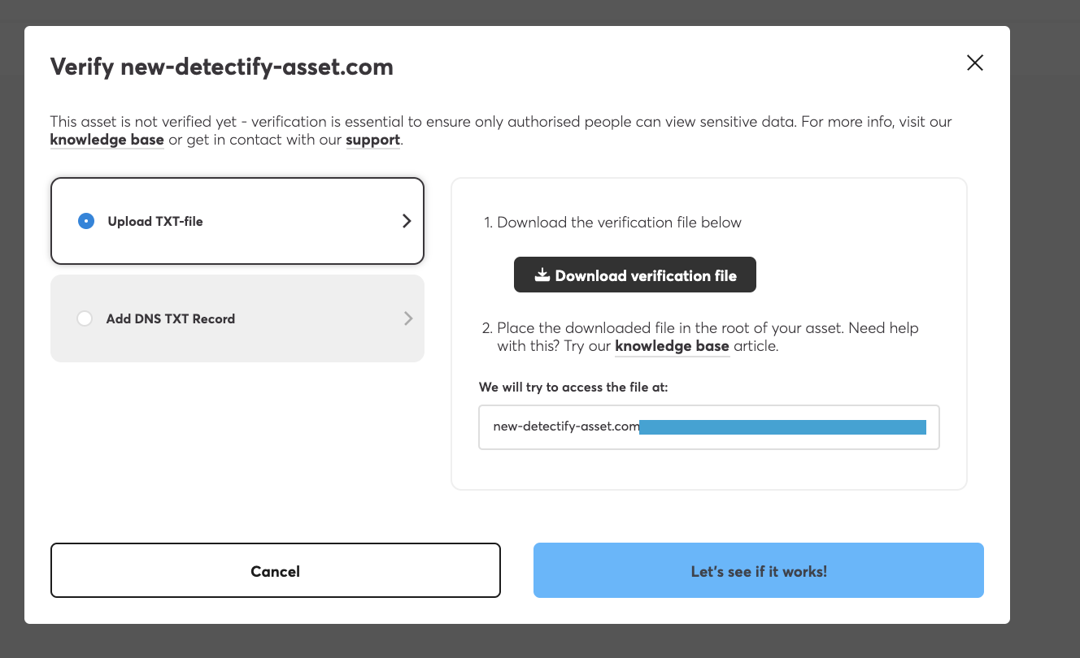Click Let's see if it works to verify
The image size is (1080, 658).
758,570
